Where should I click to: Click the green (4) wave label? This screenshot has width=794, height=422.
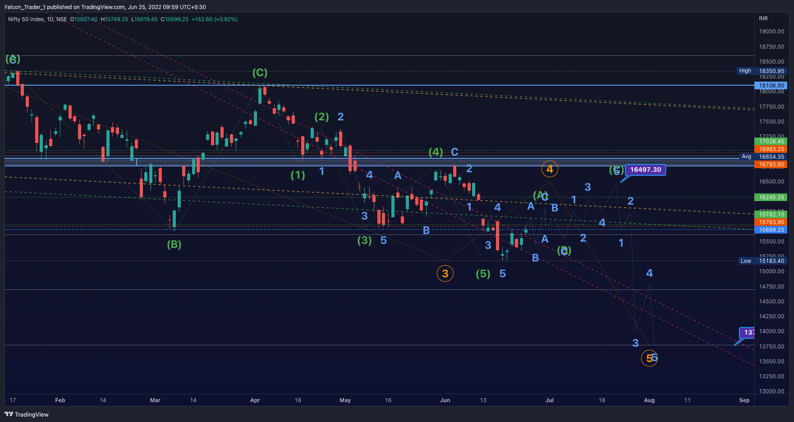(x=436, y=152)
